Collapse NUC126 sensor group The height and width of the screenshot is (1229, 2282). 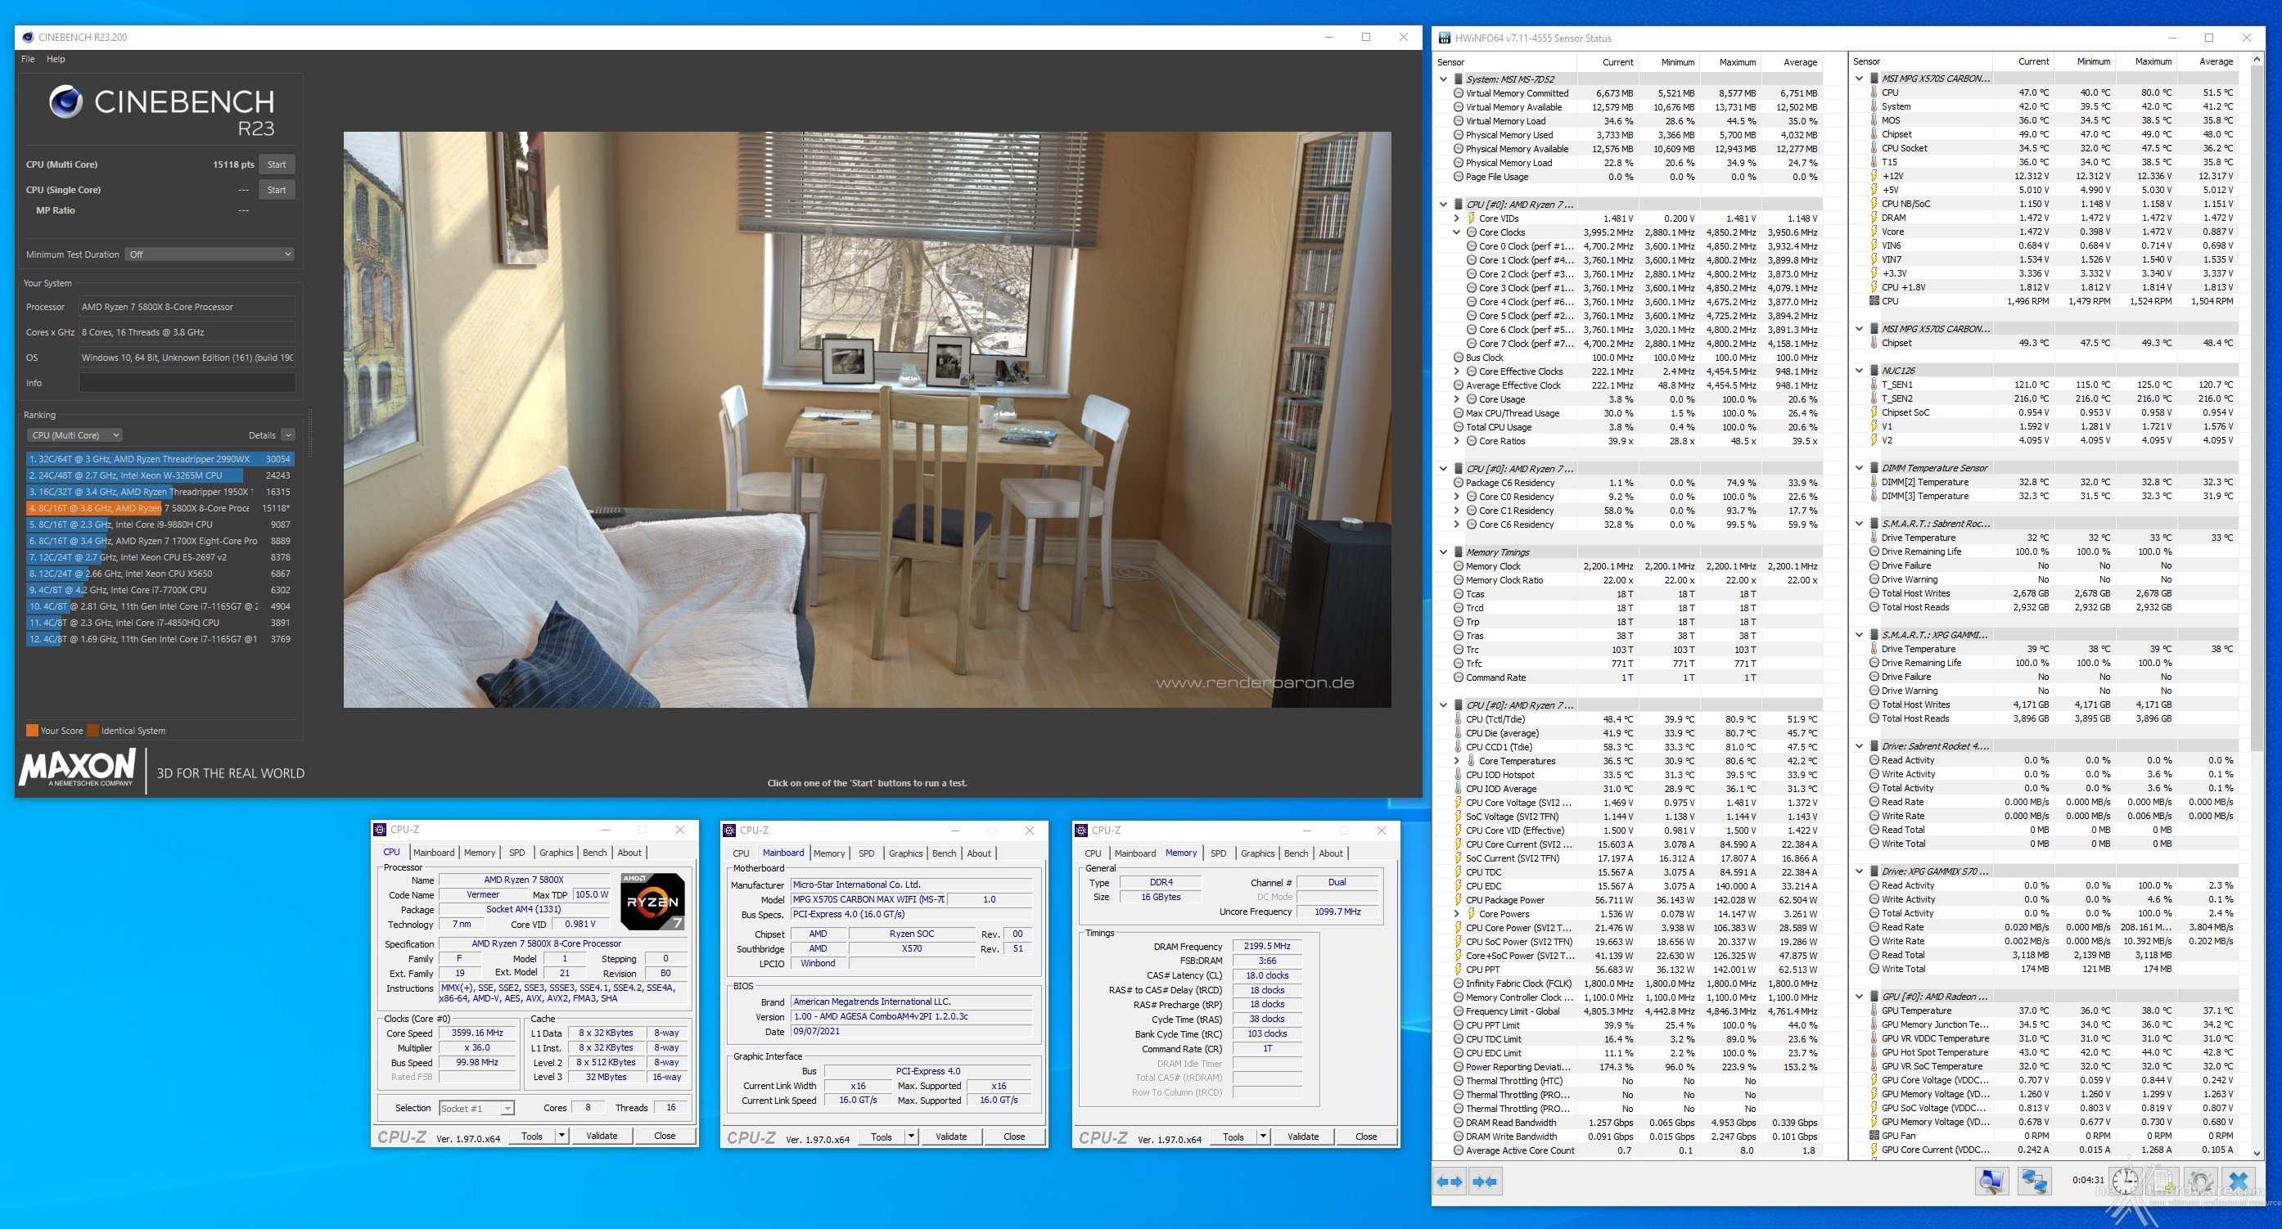click(1860, 371)
